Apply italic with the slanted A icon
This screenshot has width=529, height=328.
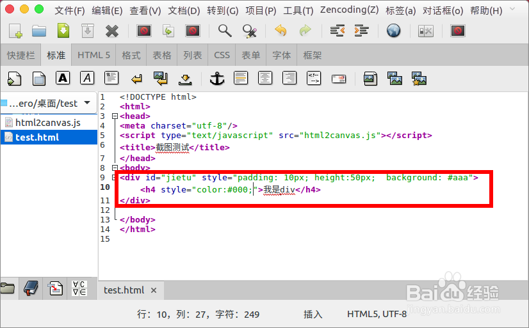tap(87, 78)
